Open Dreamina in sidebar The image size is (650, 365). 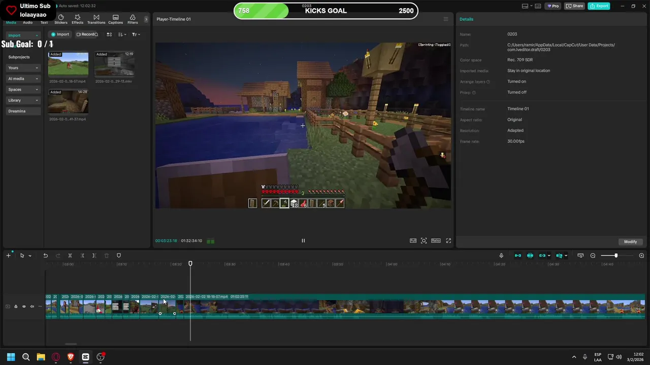coord(23,111)
